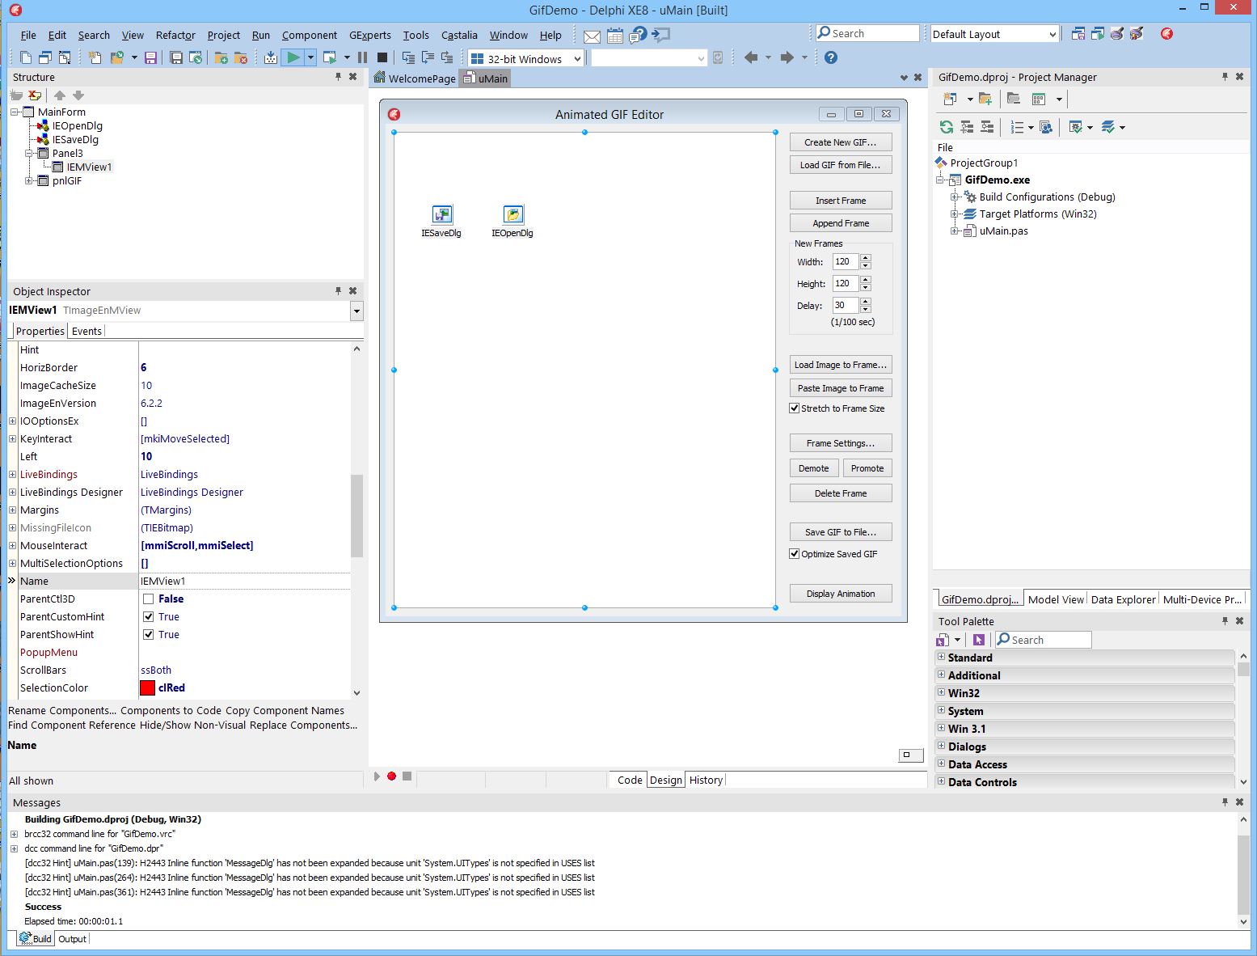1257x956 pixels.
Task: Click the Object Inspector vertical scrollbar thumb
Action: [356, 516]
